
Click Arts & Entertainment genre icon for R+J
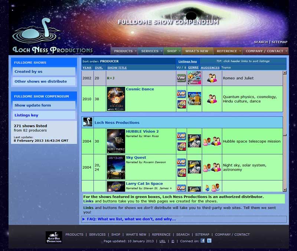tap(194, 78)
